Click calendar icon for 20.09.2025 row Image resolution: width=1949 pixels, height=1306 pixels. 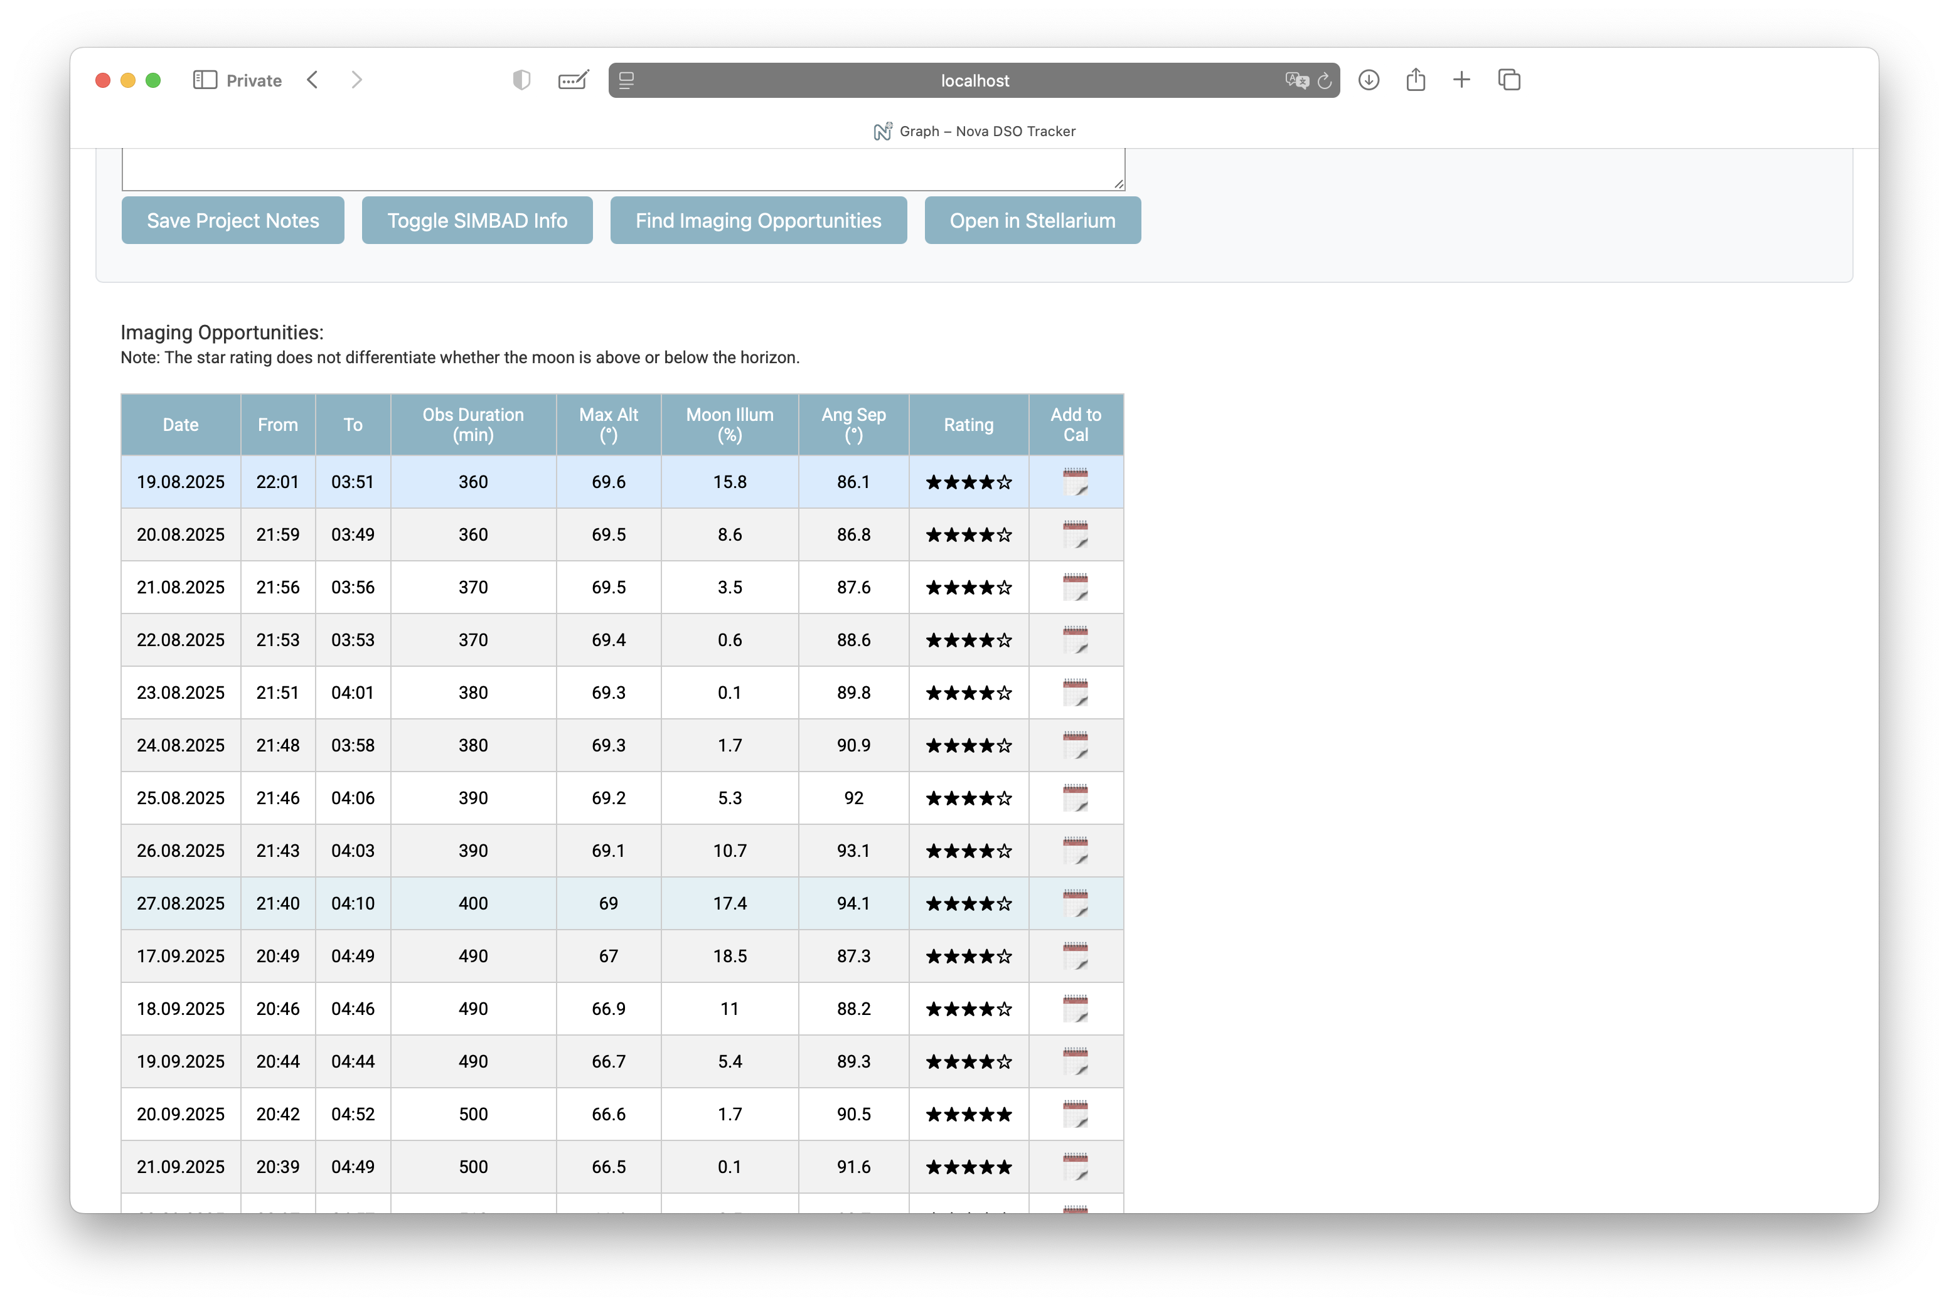(x=1075, y=1115)
